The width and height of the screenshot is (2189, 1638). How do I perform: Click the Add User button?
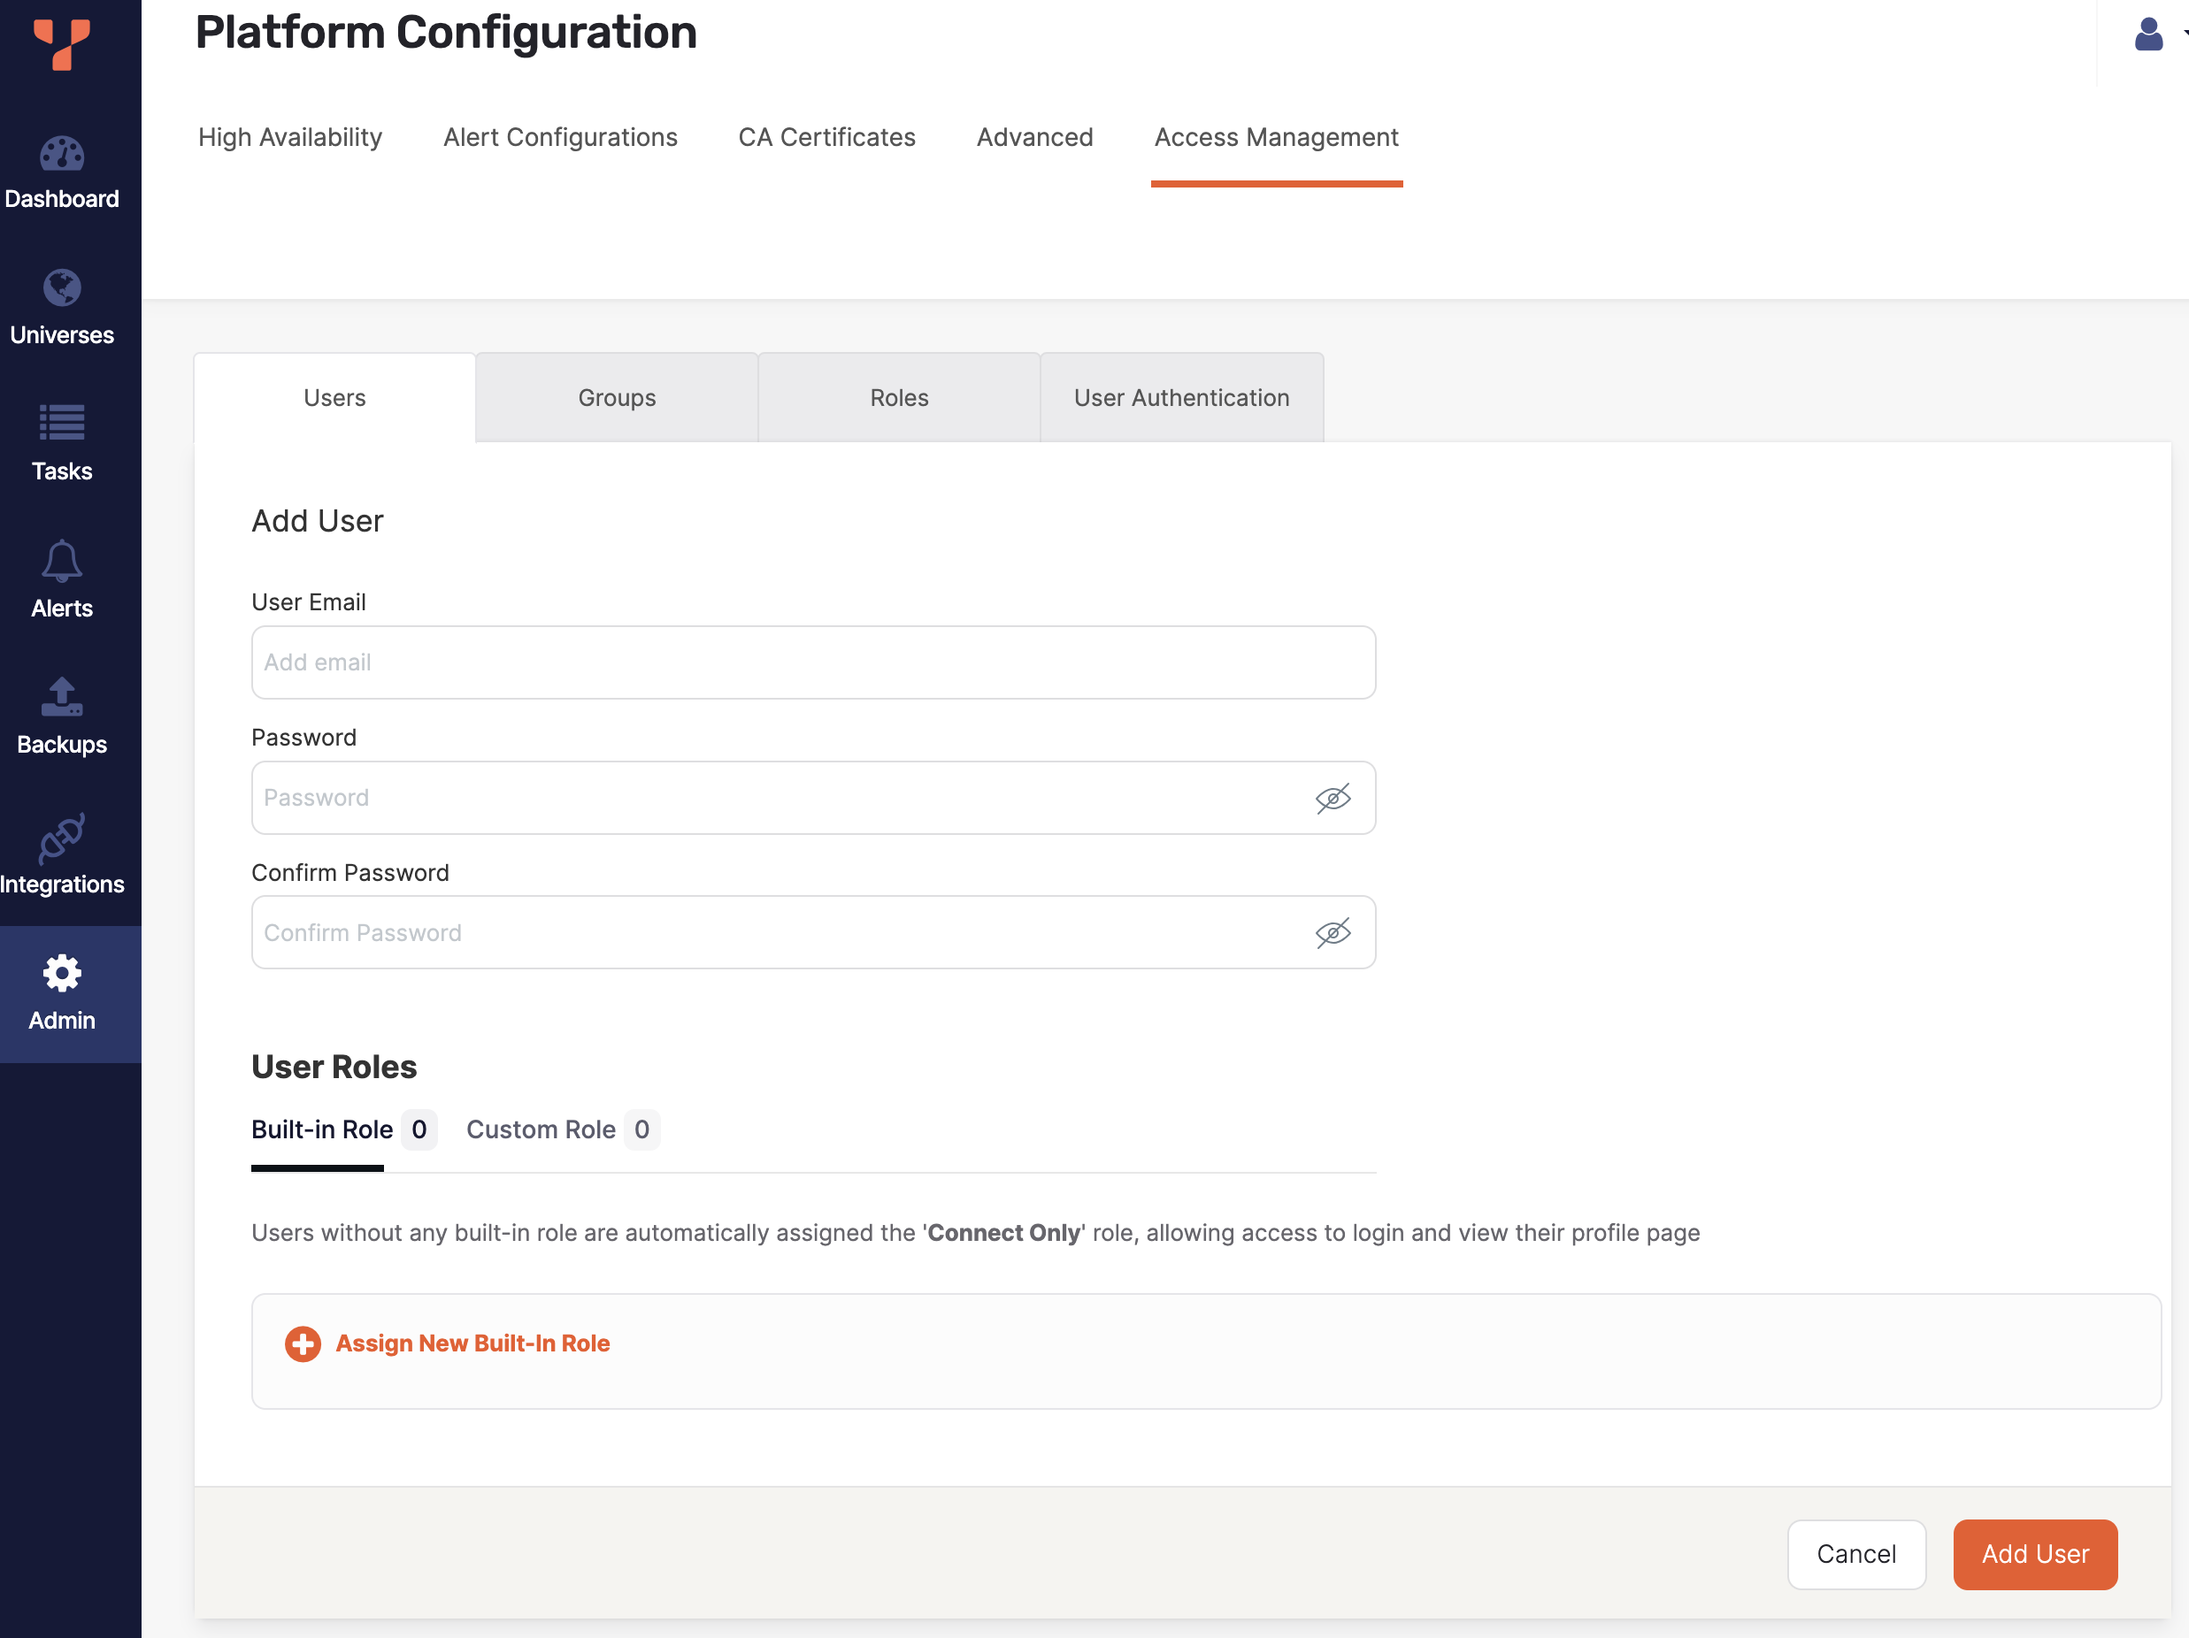(2035, 1554)
